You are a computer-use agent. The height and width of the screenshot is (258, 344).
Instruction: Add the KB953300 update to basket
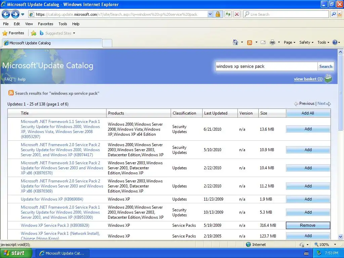[x=308, y=212]
